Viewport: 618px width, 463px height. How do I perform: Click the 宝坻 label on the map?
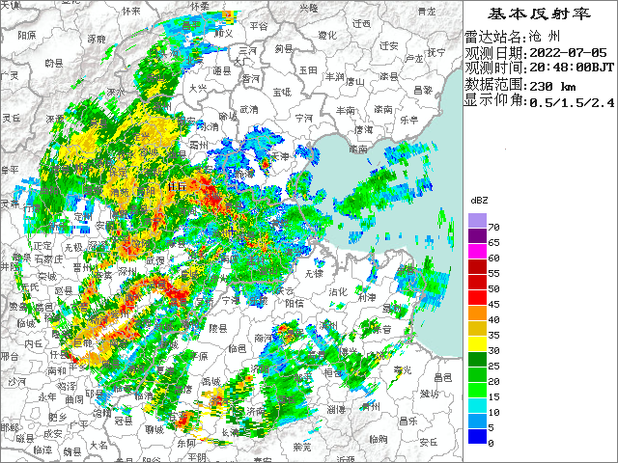282,92
